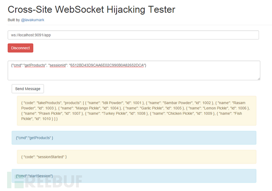Focus the message textarea with JSON command
Image resolution: width=272 pixels, height=191 pixels.
tap(134, 73)
